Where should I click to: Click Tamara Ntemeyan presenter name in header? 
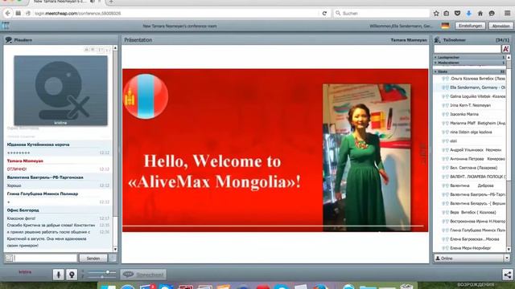(409, 40)
